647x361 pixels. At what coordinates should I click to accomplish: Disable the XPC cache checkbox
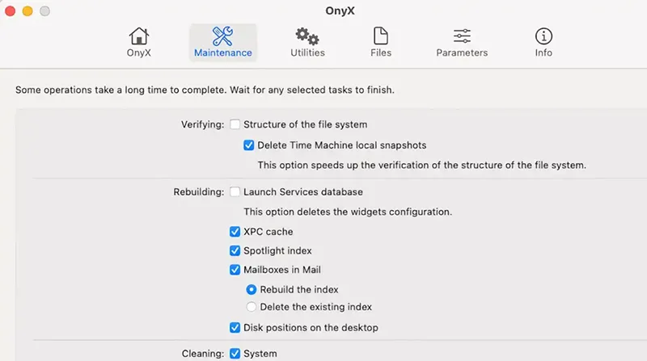235,232
